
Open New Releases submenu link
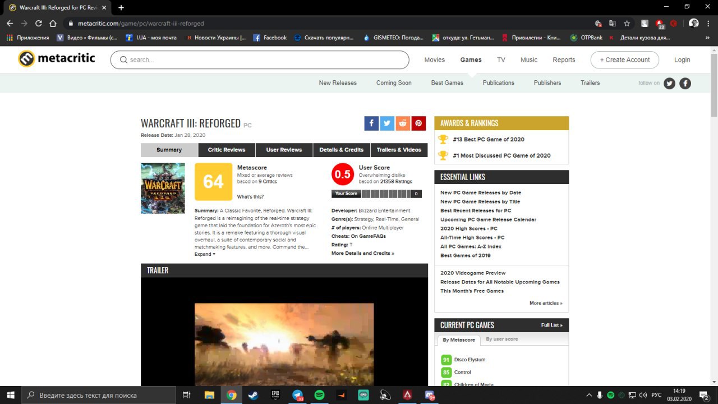coord(338,82)
